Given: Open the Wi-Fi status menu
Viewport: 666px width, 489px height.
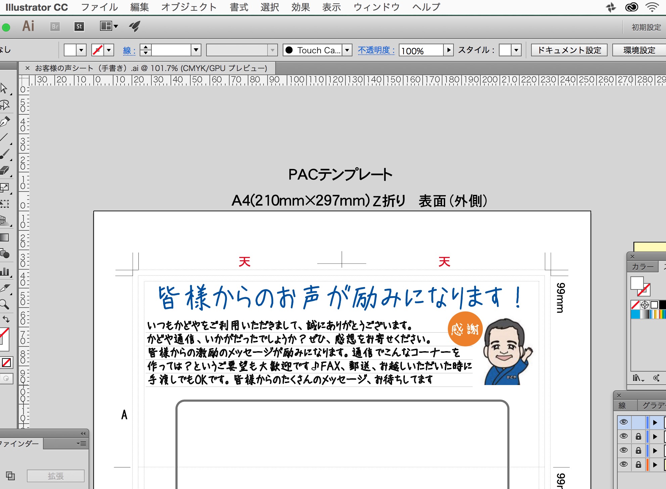Looking at the screenshot, I should (x=652, y=7).
